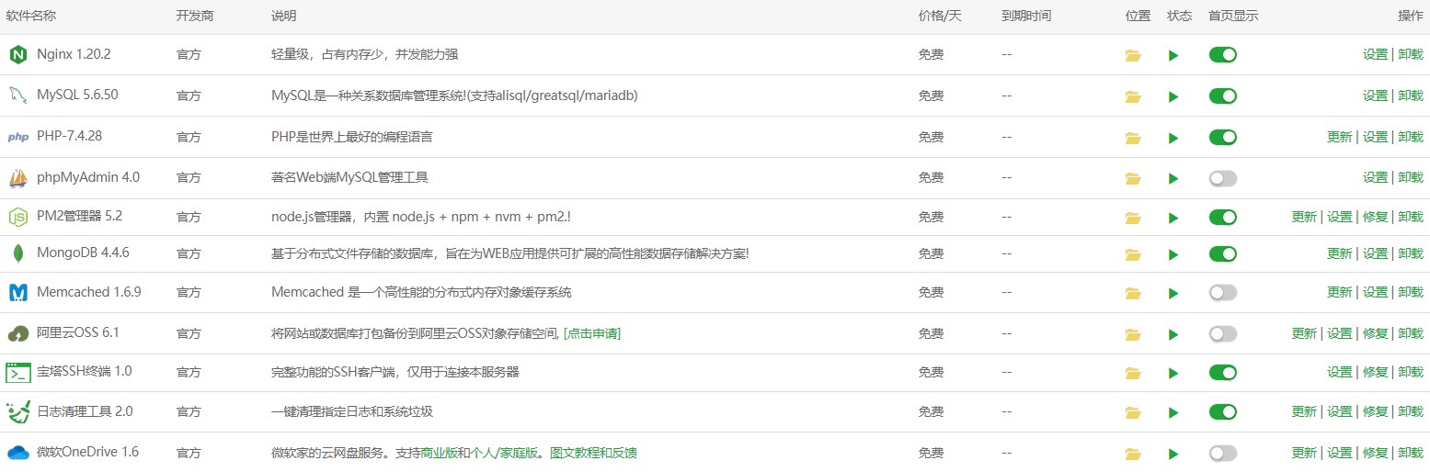The height and width of the screenshot is (472, 1430).
Task: Open the MySQL 5.6.50 folder location icon
Action: [x=1132, y=96]
